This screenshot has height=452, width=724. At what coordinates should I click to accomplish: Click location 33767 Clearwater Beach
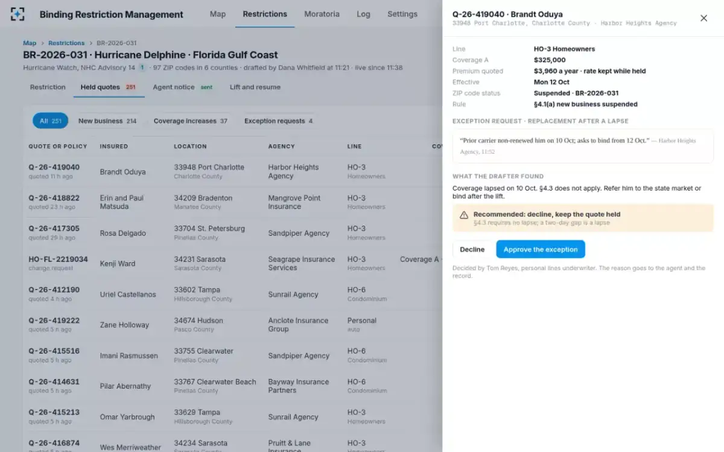pos(215,381)
